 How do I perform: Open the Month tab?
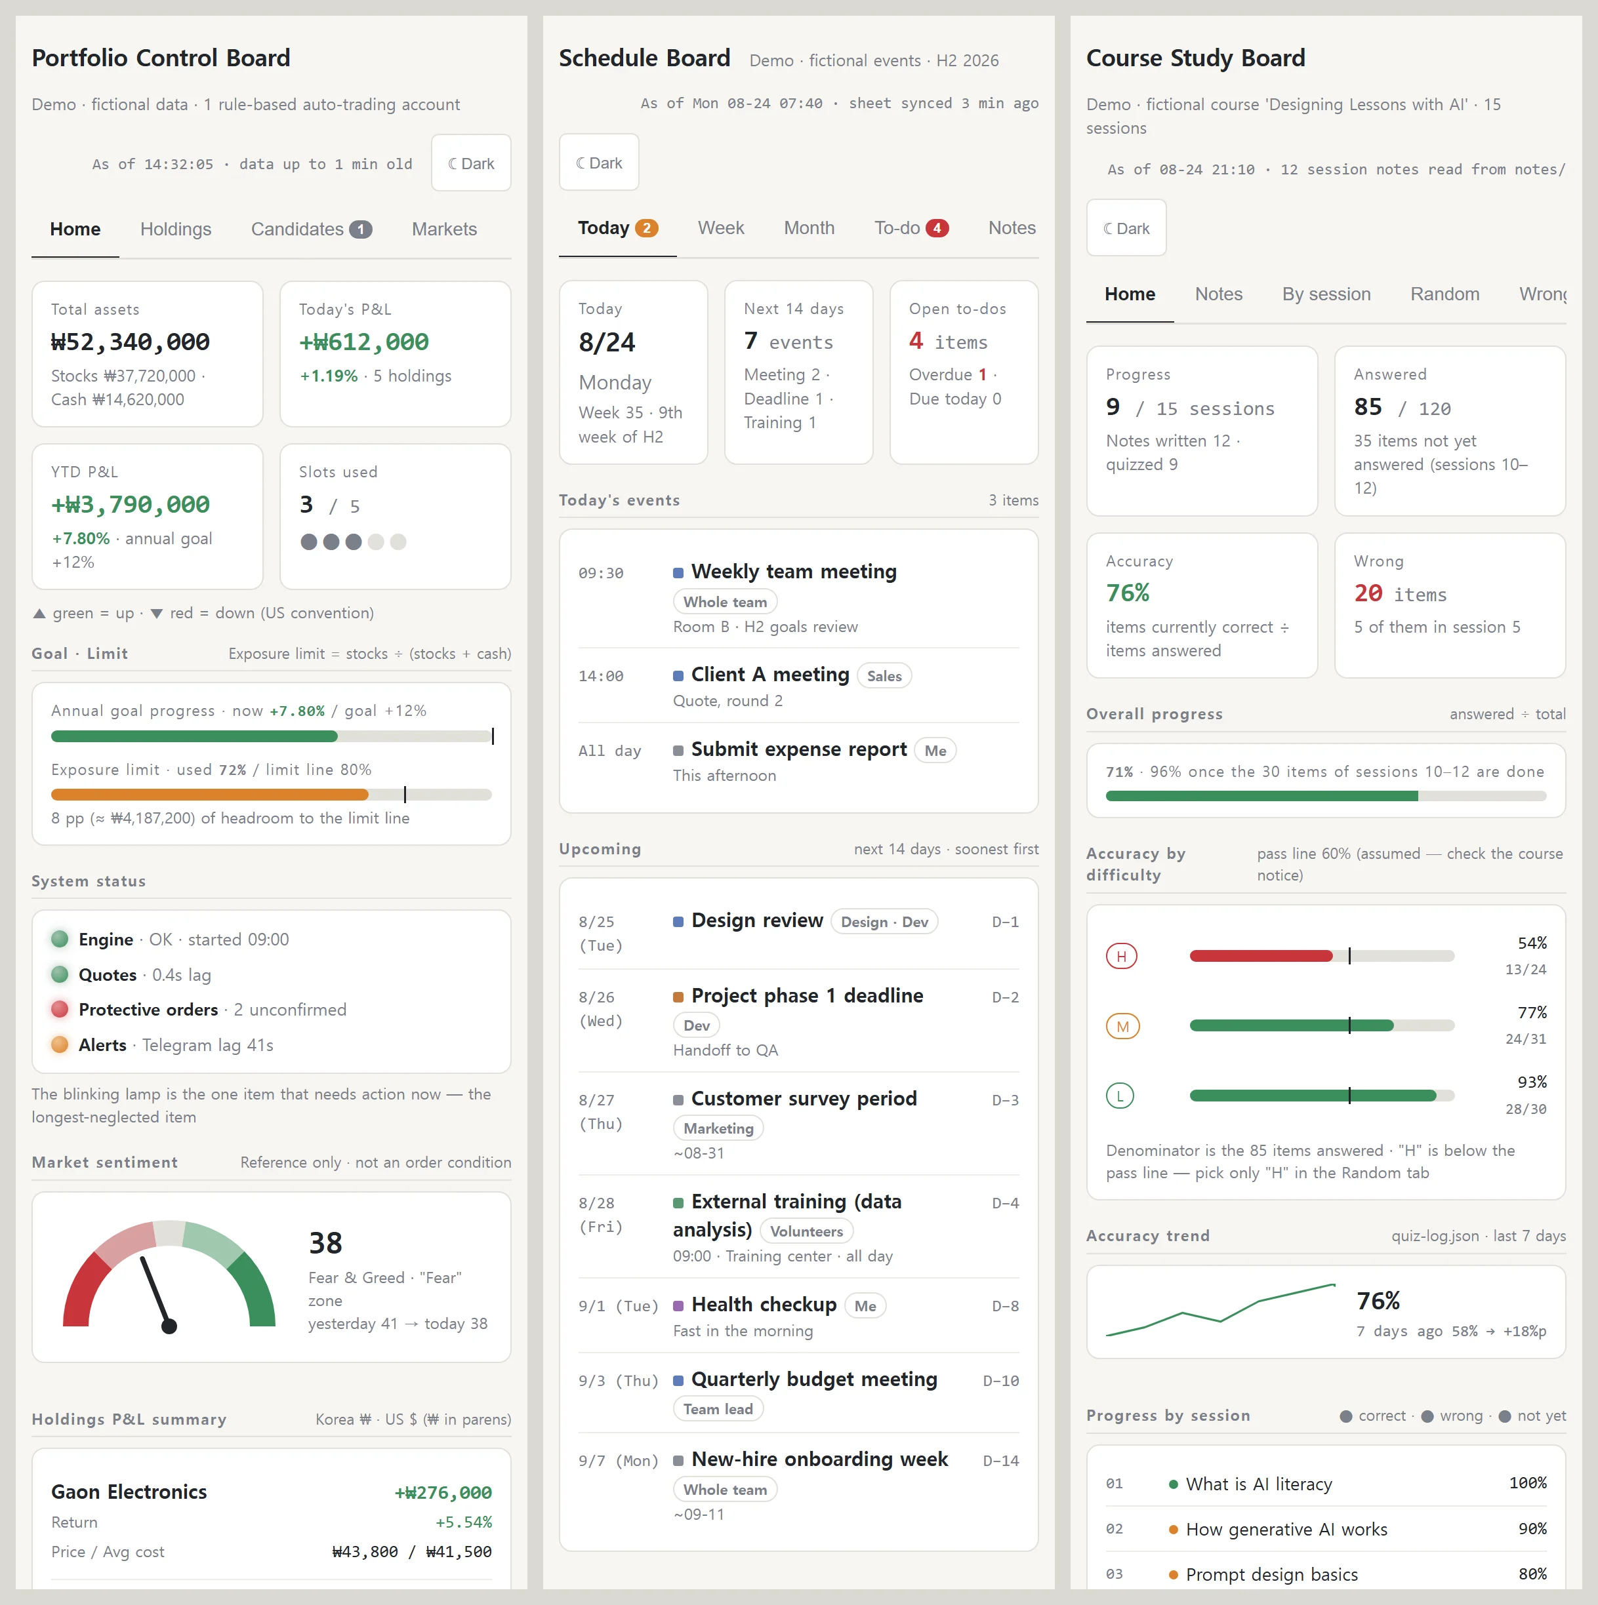point(809,228)
